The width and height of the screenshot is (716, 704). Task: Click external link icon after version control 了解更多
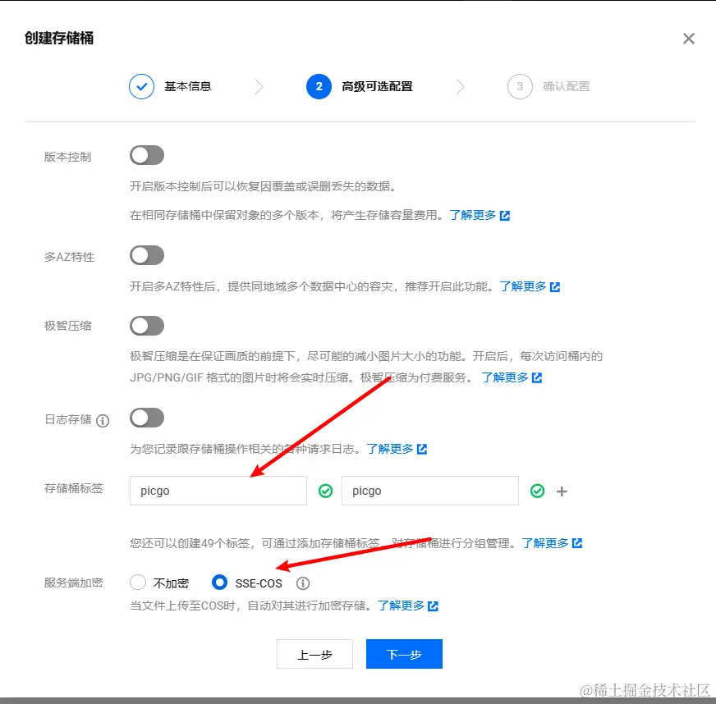click(x=505, y=215)
